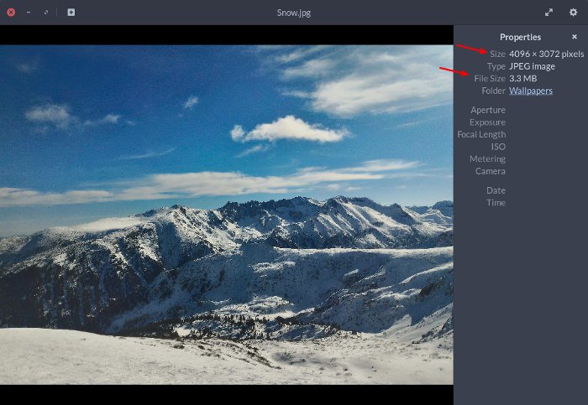588x405 pixels.
Task: Click the Aperture label
Action: tap(488, 110)
